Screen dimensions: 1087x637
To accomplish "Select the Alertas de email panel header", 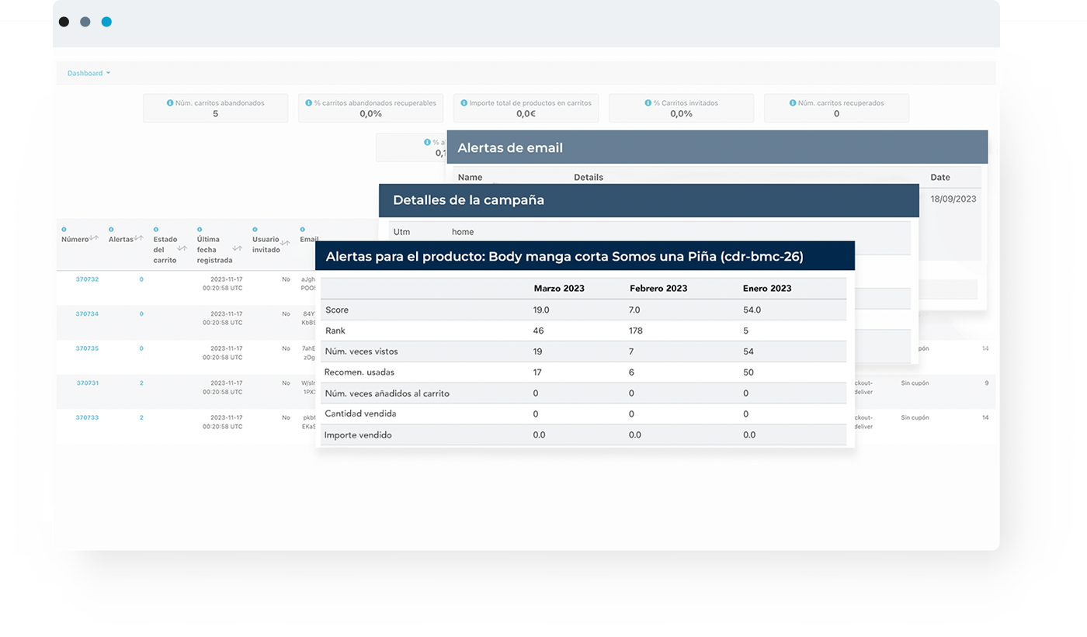I will (x=717, y=147).
